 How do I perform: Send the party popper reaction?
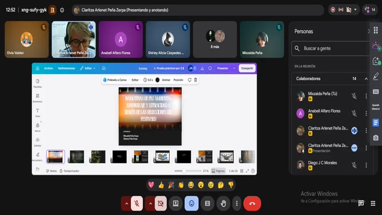pos(171,185)
